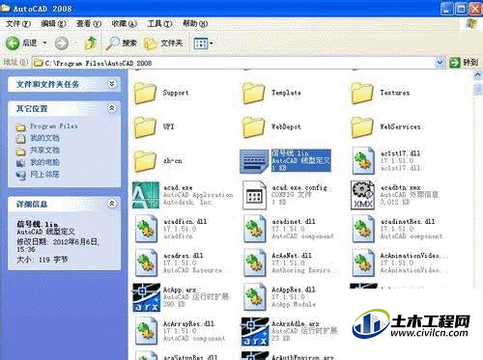Select the 信号线.lin linetype file icon
This screenshot has height=360, width=483.
[x=254, y=161]
